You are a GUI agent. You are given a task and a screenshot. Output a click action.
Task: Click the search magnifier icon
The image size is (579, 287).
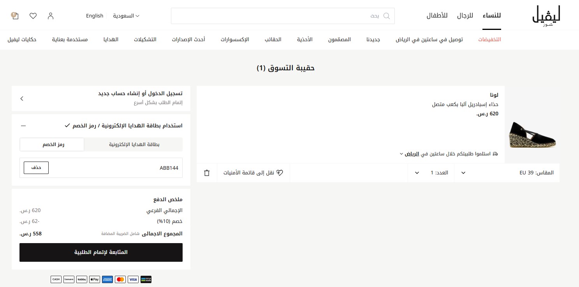pyautogui.click(x=387, y=16)
